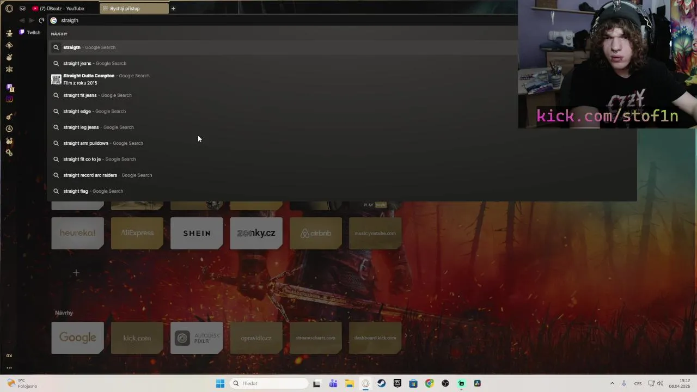Image resolution: width=697 pixels, height=392 pixels.
Task: Open airbnb speed dial tile
Action: (x=316, y=233)
